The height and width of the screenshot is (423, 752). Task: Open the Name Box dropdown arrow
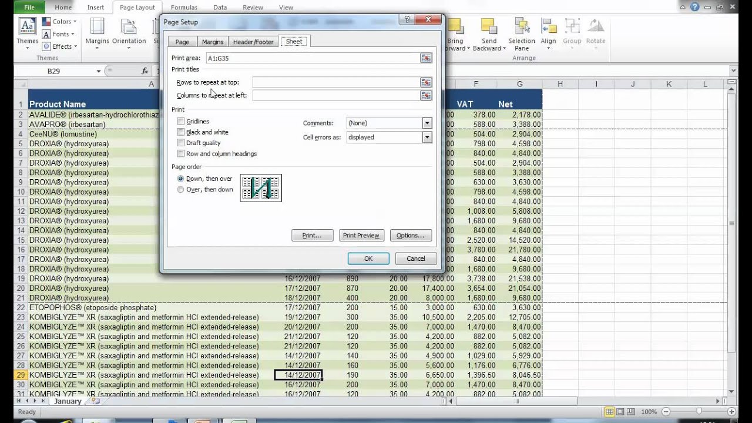pos(99,71)
